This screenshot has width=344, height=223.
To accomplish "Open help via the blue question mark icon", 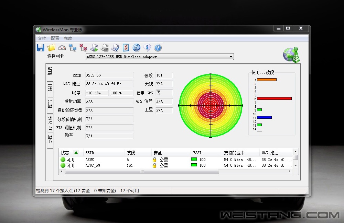I will (x=158, y=47).
